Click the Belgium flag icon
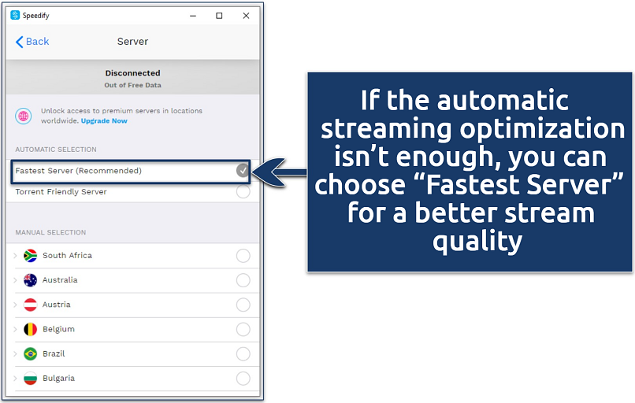Image resolution: width=635 pixels, height=403 pixels. pos(31,329)
